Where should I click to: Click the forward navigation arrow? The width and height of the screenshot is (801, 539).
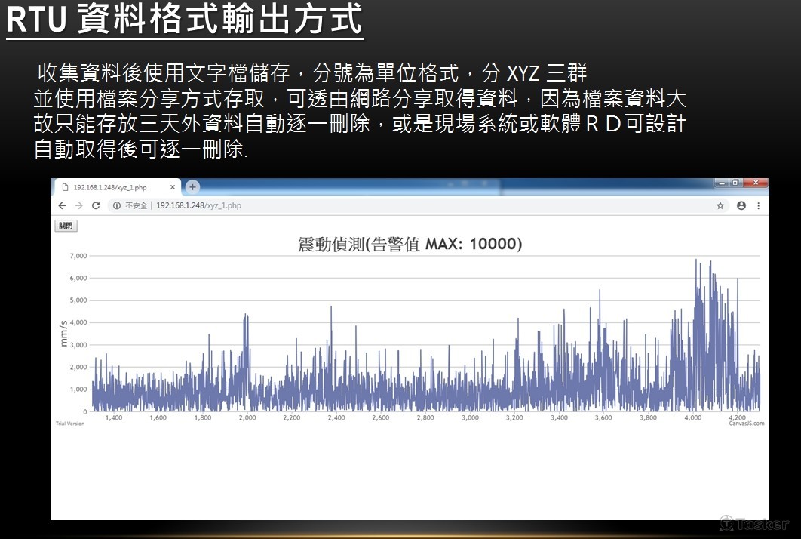click(x=78, y=205)
